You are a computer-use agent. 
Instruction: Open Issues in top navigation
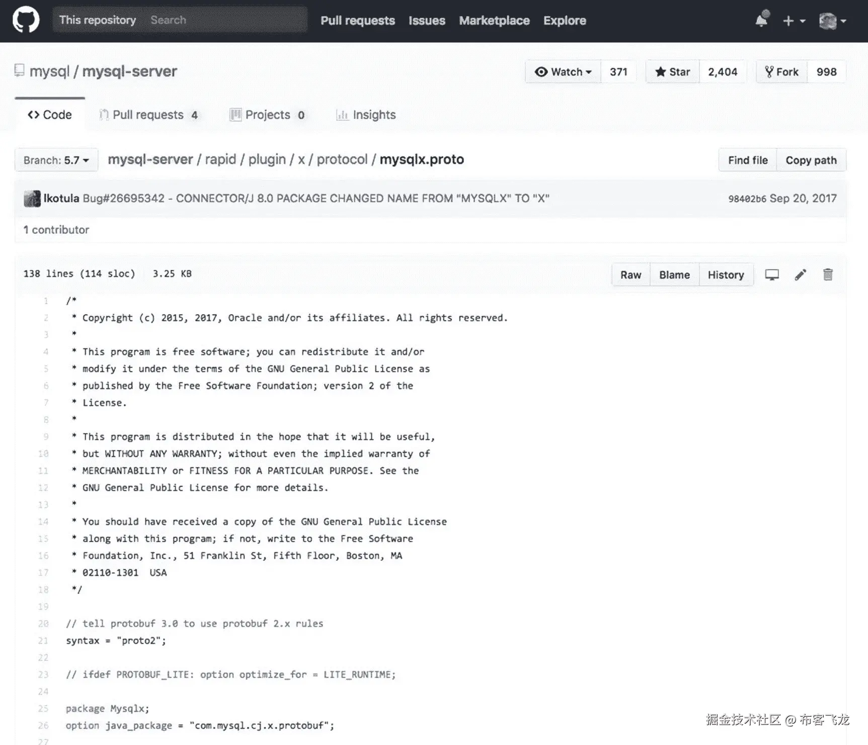point(427,21)
